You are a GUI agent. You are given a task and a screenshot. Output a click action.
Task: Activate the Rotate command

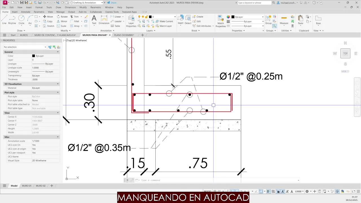(x=62, y=17)
